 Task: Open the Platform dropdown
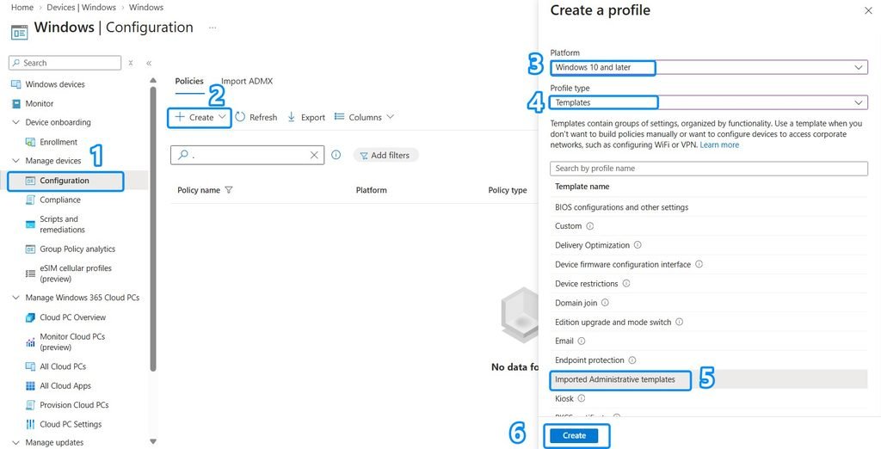[709, 67]
